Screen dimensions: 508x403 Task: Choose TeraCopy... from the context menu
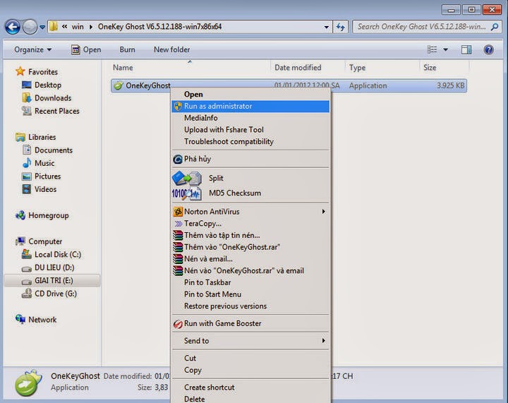[x=250, y=224]
